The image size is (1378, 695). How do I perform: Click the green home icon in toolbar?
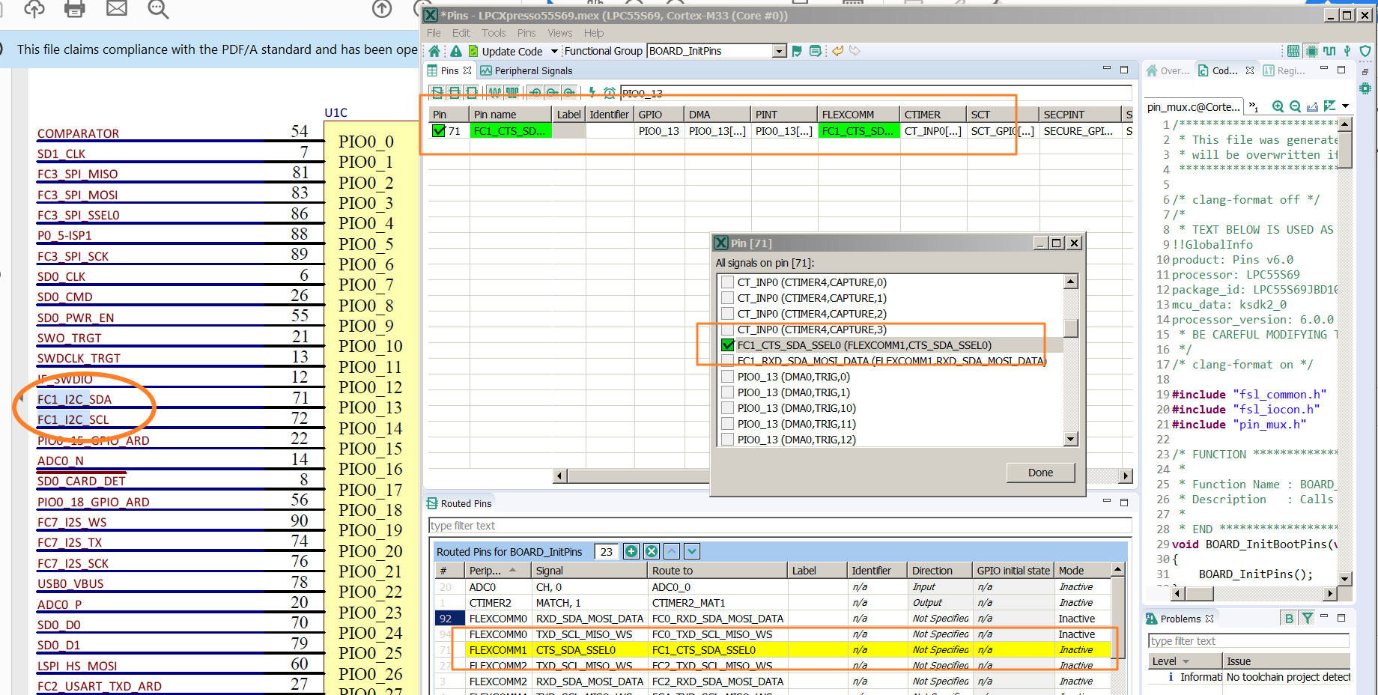click(x=434, y=51)
